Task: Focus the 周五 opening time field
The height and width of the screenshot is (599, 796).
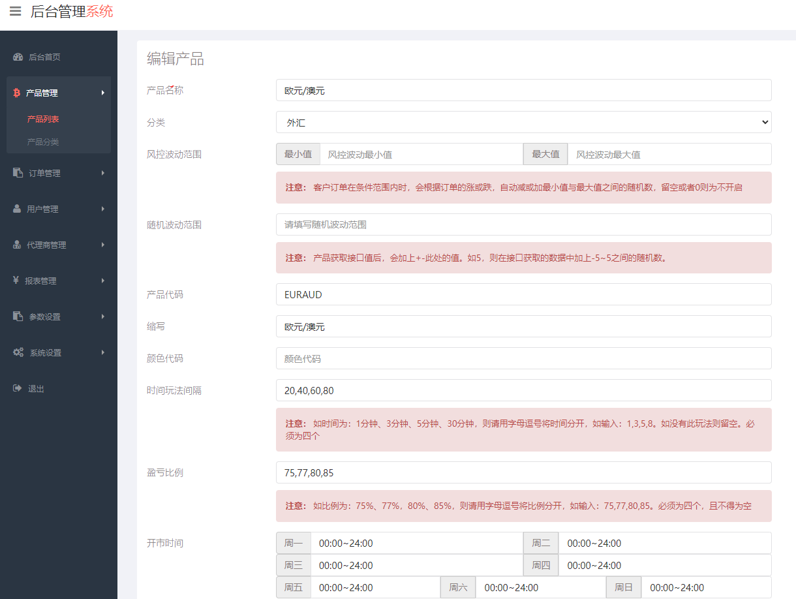Action: click(x=375, y=587)
